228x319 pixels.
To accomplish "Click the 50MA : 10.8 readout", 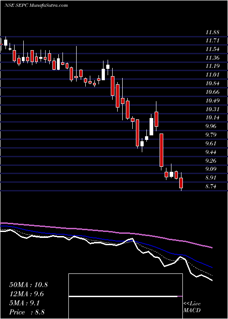I will click(x=28, y=285).
